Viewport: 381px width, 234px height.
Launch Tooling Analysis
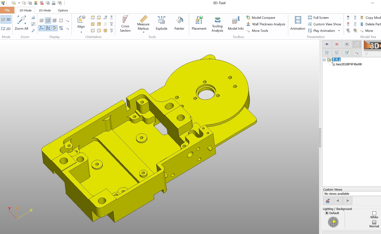[x=217, y=24]
